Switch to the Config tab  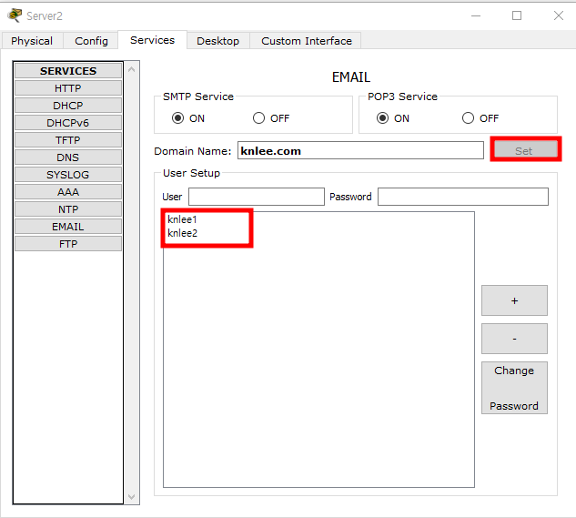click(x=91, y=41)
